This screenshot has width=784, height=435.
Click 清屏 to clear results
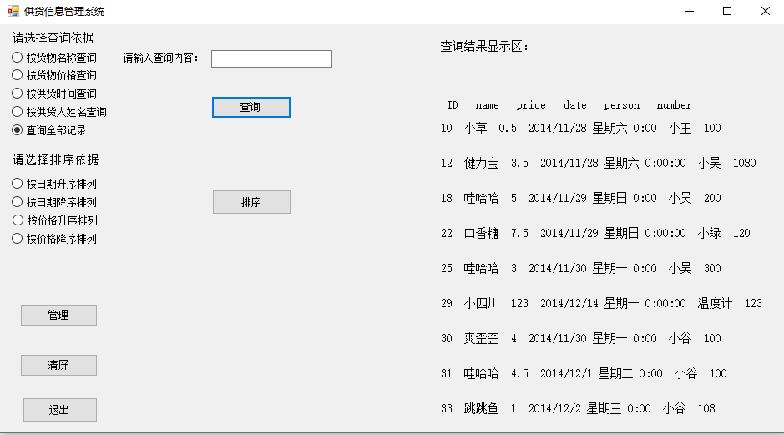coord(58,365)
